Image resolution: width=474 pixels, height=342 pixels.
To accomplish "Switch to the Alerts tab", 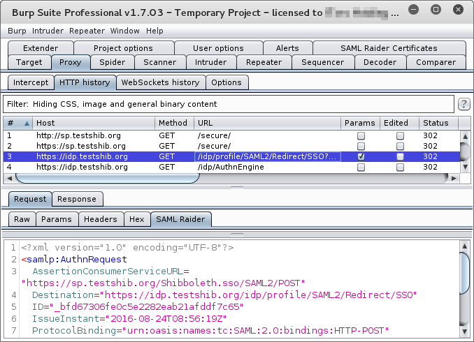I will point(287,48).
